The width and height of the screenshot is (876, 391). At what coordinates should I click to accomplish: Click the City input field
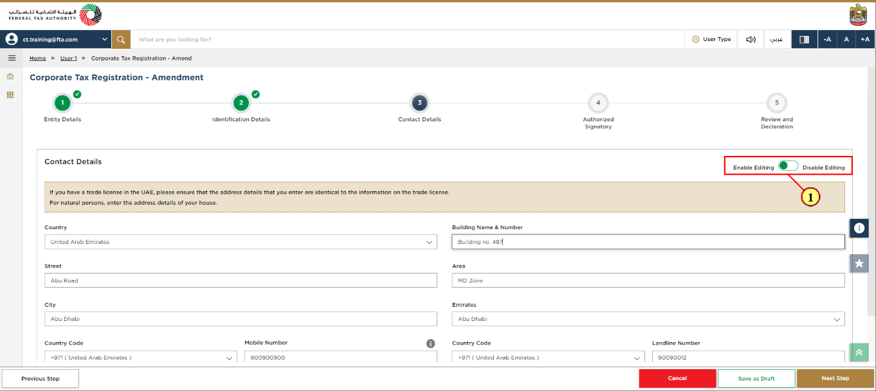[x=241, y=319]
